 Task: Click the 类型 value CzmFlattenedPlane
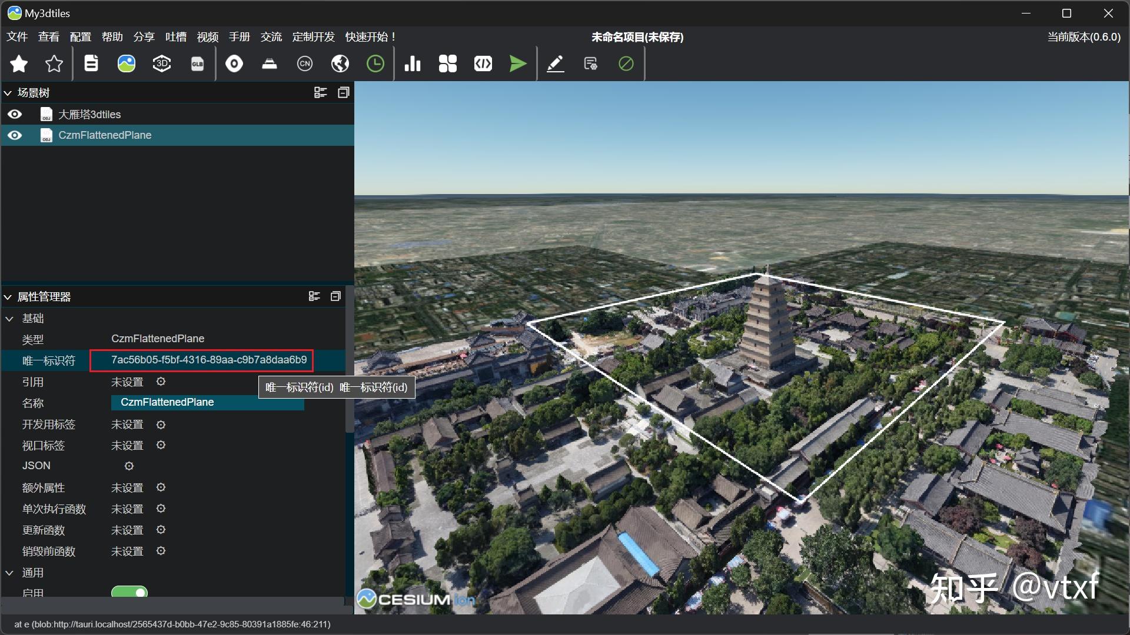[158, 339]
